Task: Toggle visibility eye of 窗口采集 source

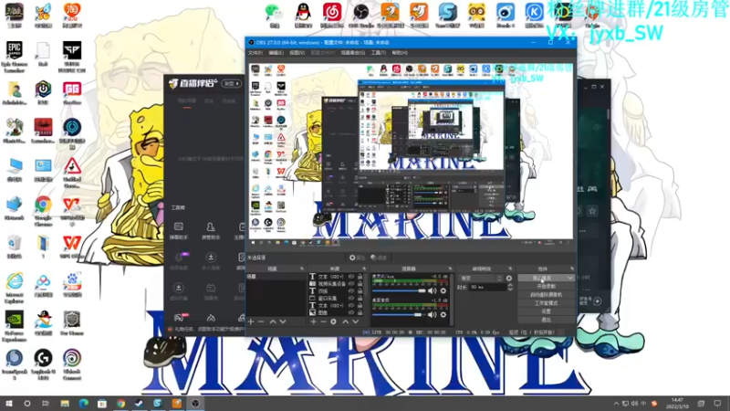Action: (351, 299)
